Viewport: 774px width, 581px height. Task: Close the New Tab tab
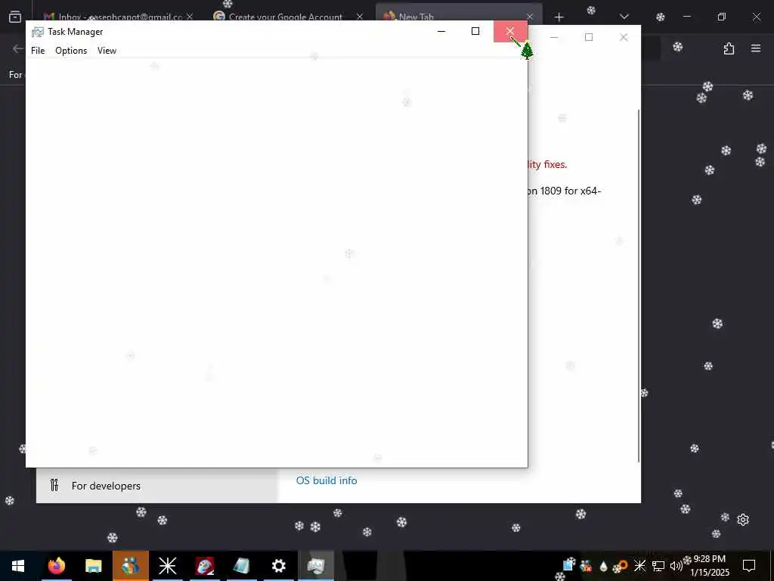pos(530,17)
